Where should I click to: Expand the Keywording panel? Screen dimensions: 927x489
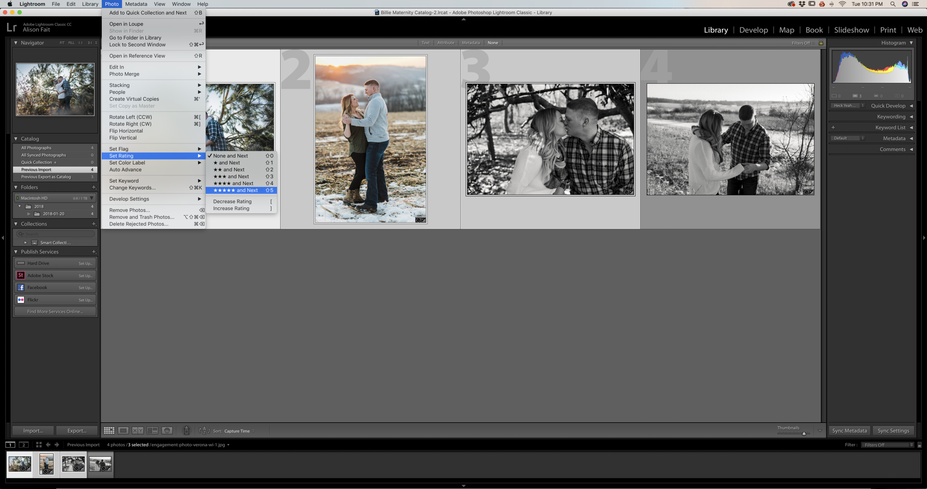point(911,116)
